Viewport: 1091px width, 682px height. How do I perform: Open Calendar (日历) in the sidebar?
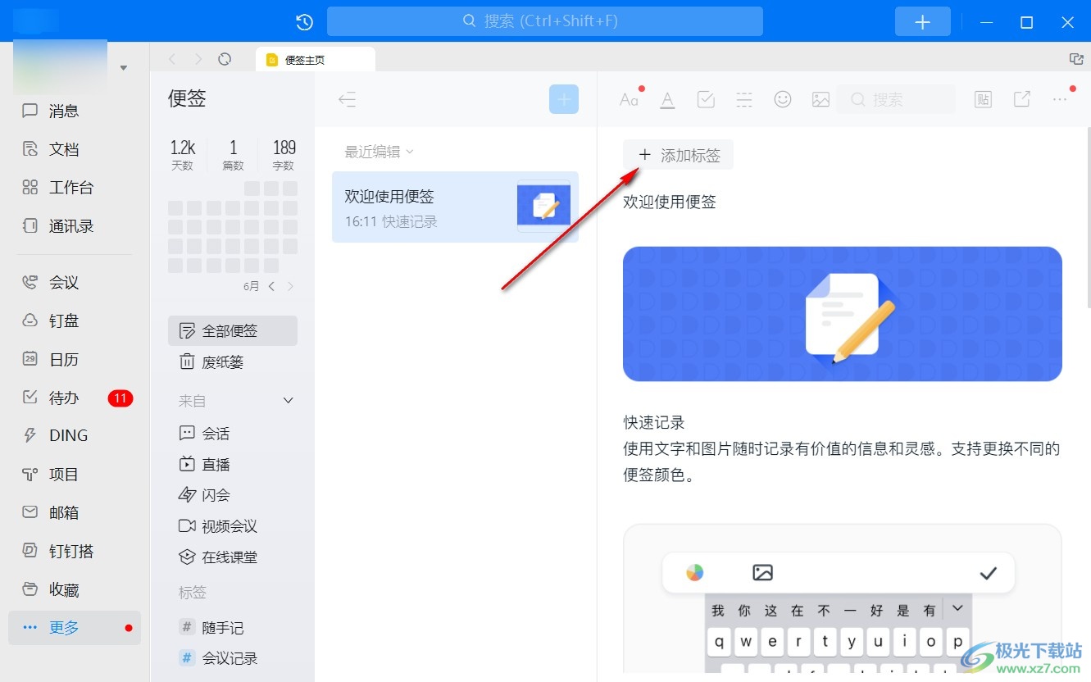(75, 359)
